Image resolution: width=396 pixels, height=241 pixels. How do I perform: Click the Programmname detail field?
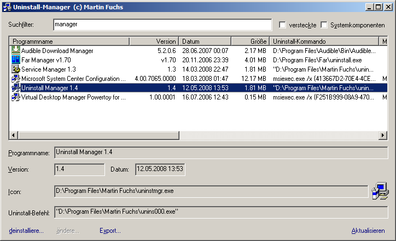[221, 152]
